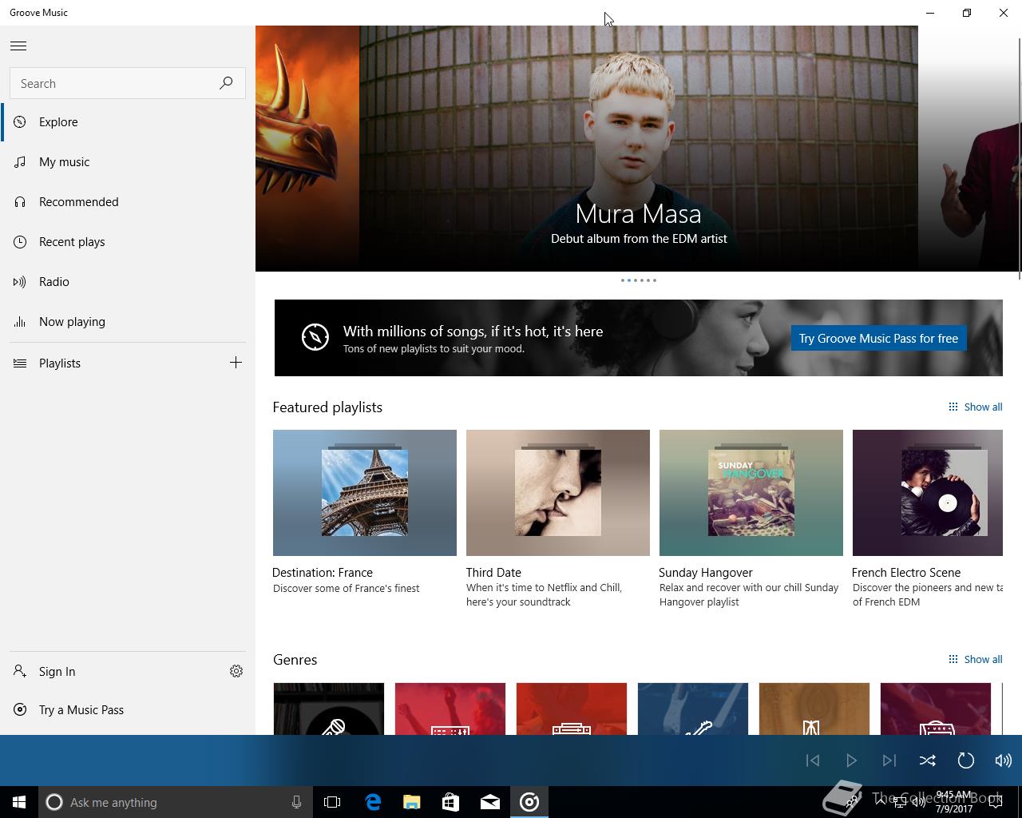This screenshot has width=1022, height=818.
Task: Click the Mura Masa hero banner
Action: [639, 149]
